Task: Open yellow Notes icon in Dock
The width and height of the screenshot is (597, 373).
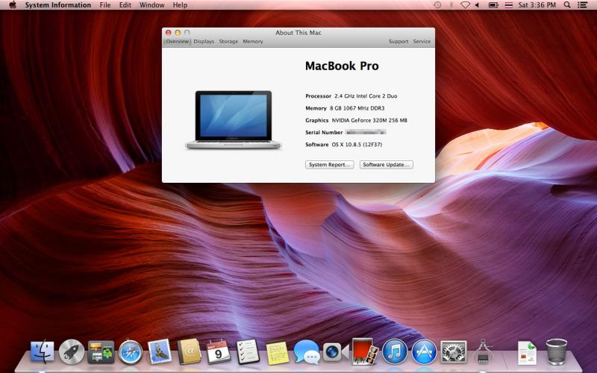Action: coord(277,353)
